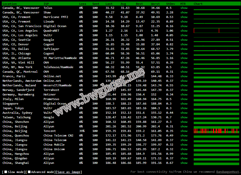Viewport: 241px width, 175px height.
Task: Click the Beijing Tencent packet loss chart
Action: point(216,131)
